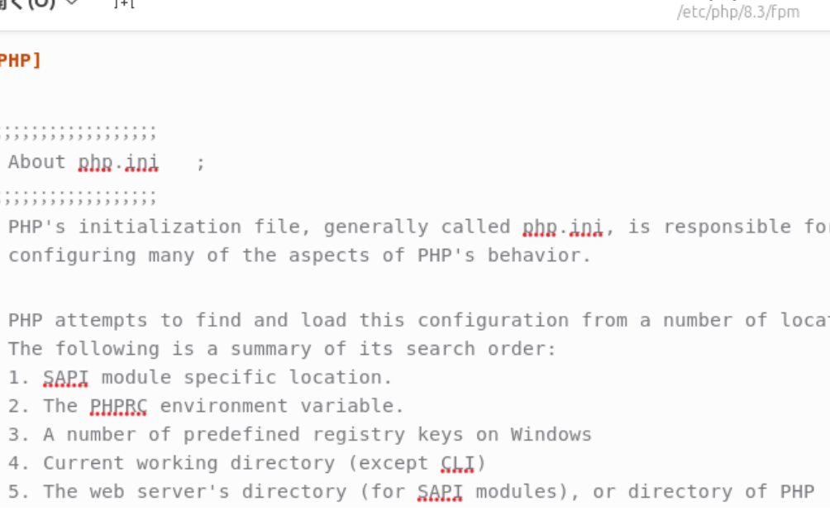Click "SAPI" in list item 1
The height and width of the screenshot is (530, 830).
click(65, 378)
